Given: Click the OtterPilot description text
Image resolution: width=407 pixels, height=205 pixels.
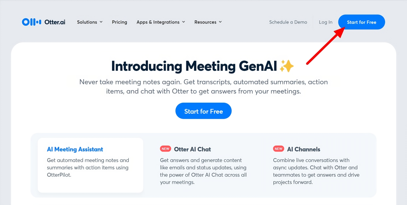Looking at the screenshot, I should (87, 168).
